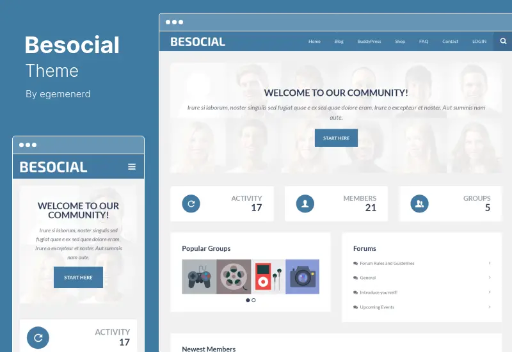Open the hamburger menu in mobile preview
The height and width of the screenshot is (352, 512).
click(x=132, y=167)
